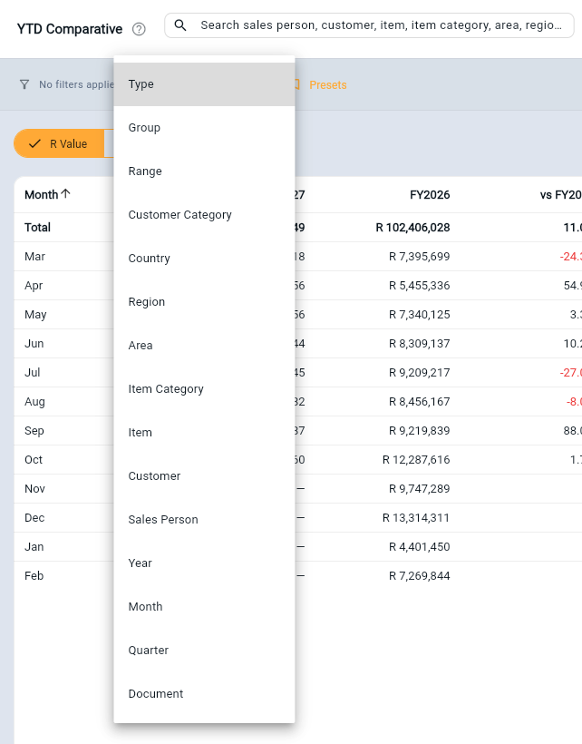Select Sales Person in the menu
The width and height of the screenshot is (582, 744).
click(204, 520)
